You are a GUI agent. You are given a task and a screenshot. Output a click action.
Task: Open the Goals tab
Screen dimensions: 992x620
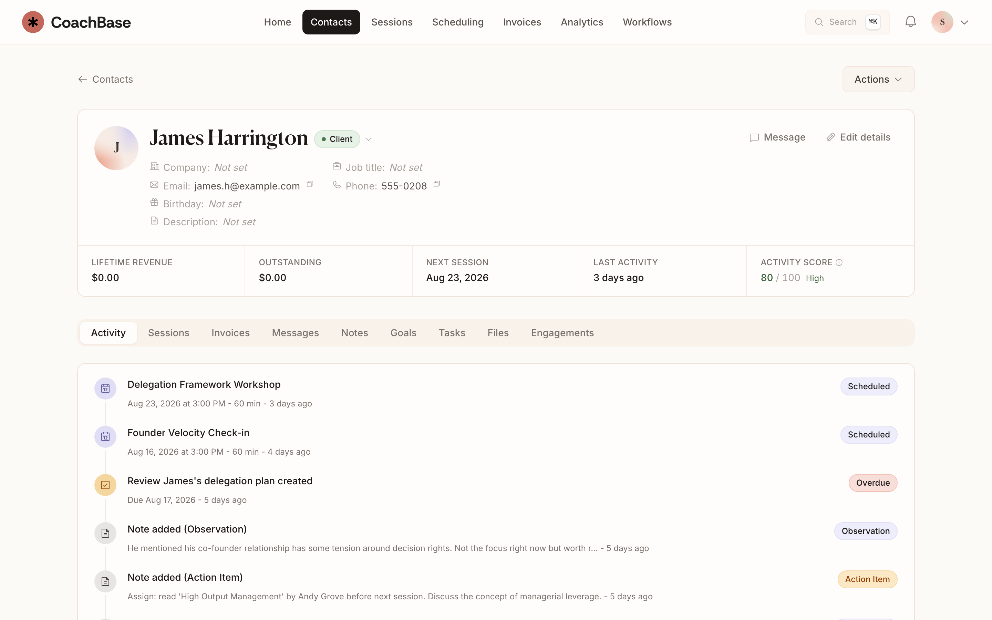[x=403, y=332]
